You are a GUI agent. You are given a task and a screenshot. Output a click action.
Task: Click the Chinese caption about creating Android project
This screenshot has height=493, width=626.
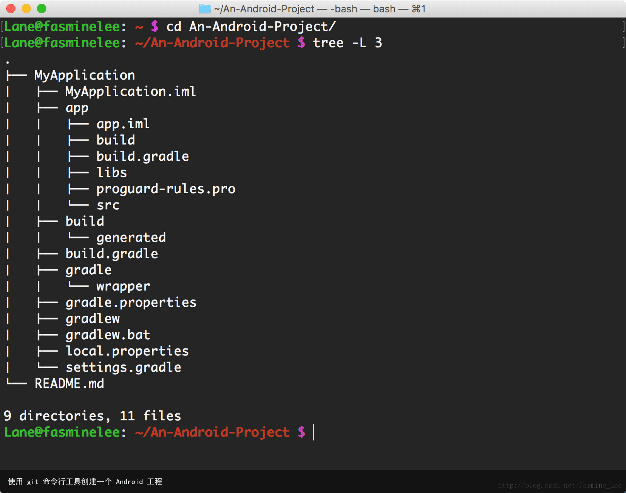coord(85,481)
